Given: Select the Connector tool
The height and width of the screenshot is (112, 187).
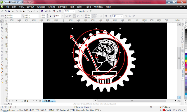Looking at the screenshot, I should click(2, 65).
